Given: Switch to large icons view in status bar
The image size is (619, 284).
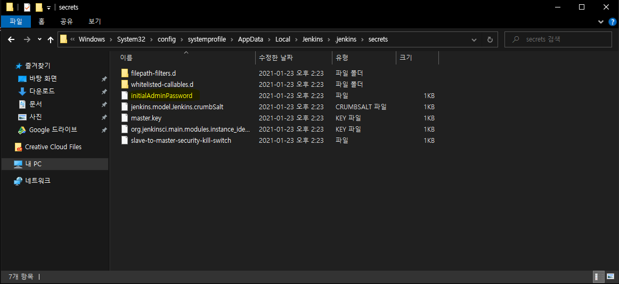Looking at the screenshot, I should (610, 277).
